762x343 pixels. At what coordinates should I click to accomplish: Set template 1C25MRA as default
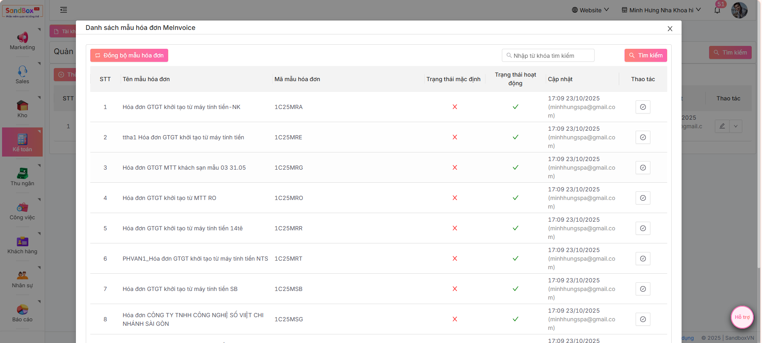(643, 107)
